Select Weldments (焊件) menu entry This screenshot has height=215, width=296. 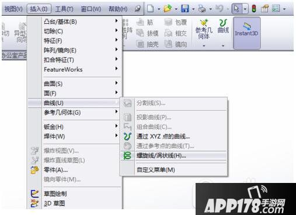click(75, 136)
